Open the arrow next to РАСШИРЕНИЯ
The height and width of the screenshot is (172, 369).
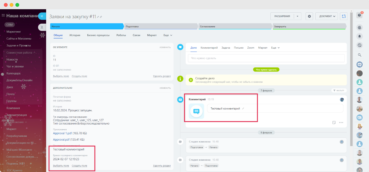pos(298,16)
